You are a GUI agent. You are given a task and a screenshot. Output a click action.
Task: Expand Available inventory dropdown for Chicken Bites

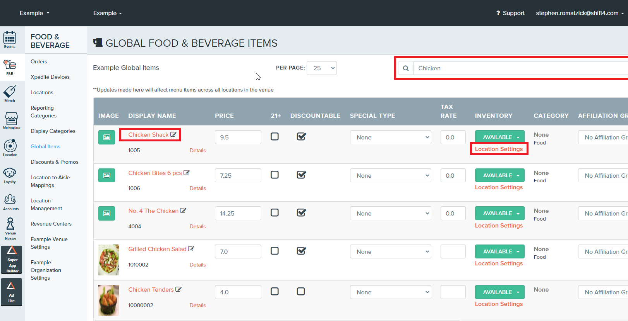(500, 175)
